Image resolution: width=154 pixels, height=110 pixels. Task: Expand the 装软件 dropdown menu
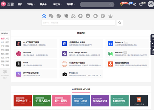[57, 4]
